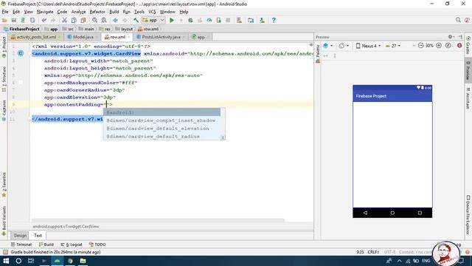Image resolution: width=472 pixels, height=266 pixels.
Task: Click the Save All toolbar icon
Action: (x=14, y=20)
